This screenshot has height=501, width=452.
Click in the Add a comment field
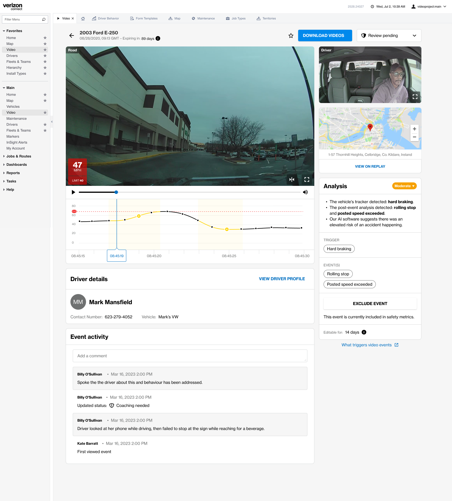190,356
